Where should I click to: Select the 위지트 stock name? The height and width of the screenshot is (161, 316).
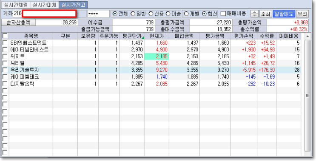point(17,56)
